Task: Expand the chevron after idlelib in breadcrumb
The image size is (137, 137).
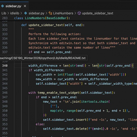Action: [21, 13]
